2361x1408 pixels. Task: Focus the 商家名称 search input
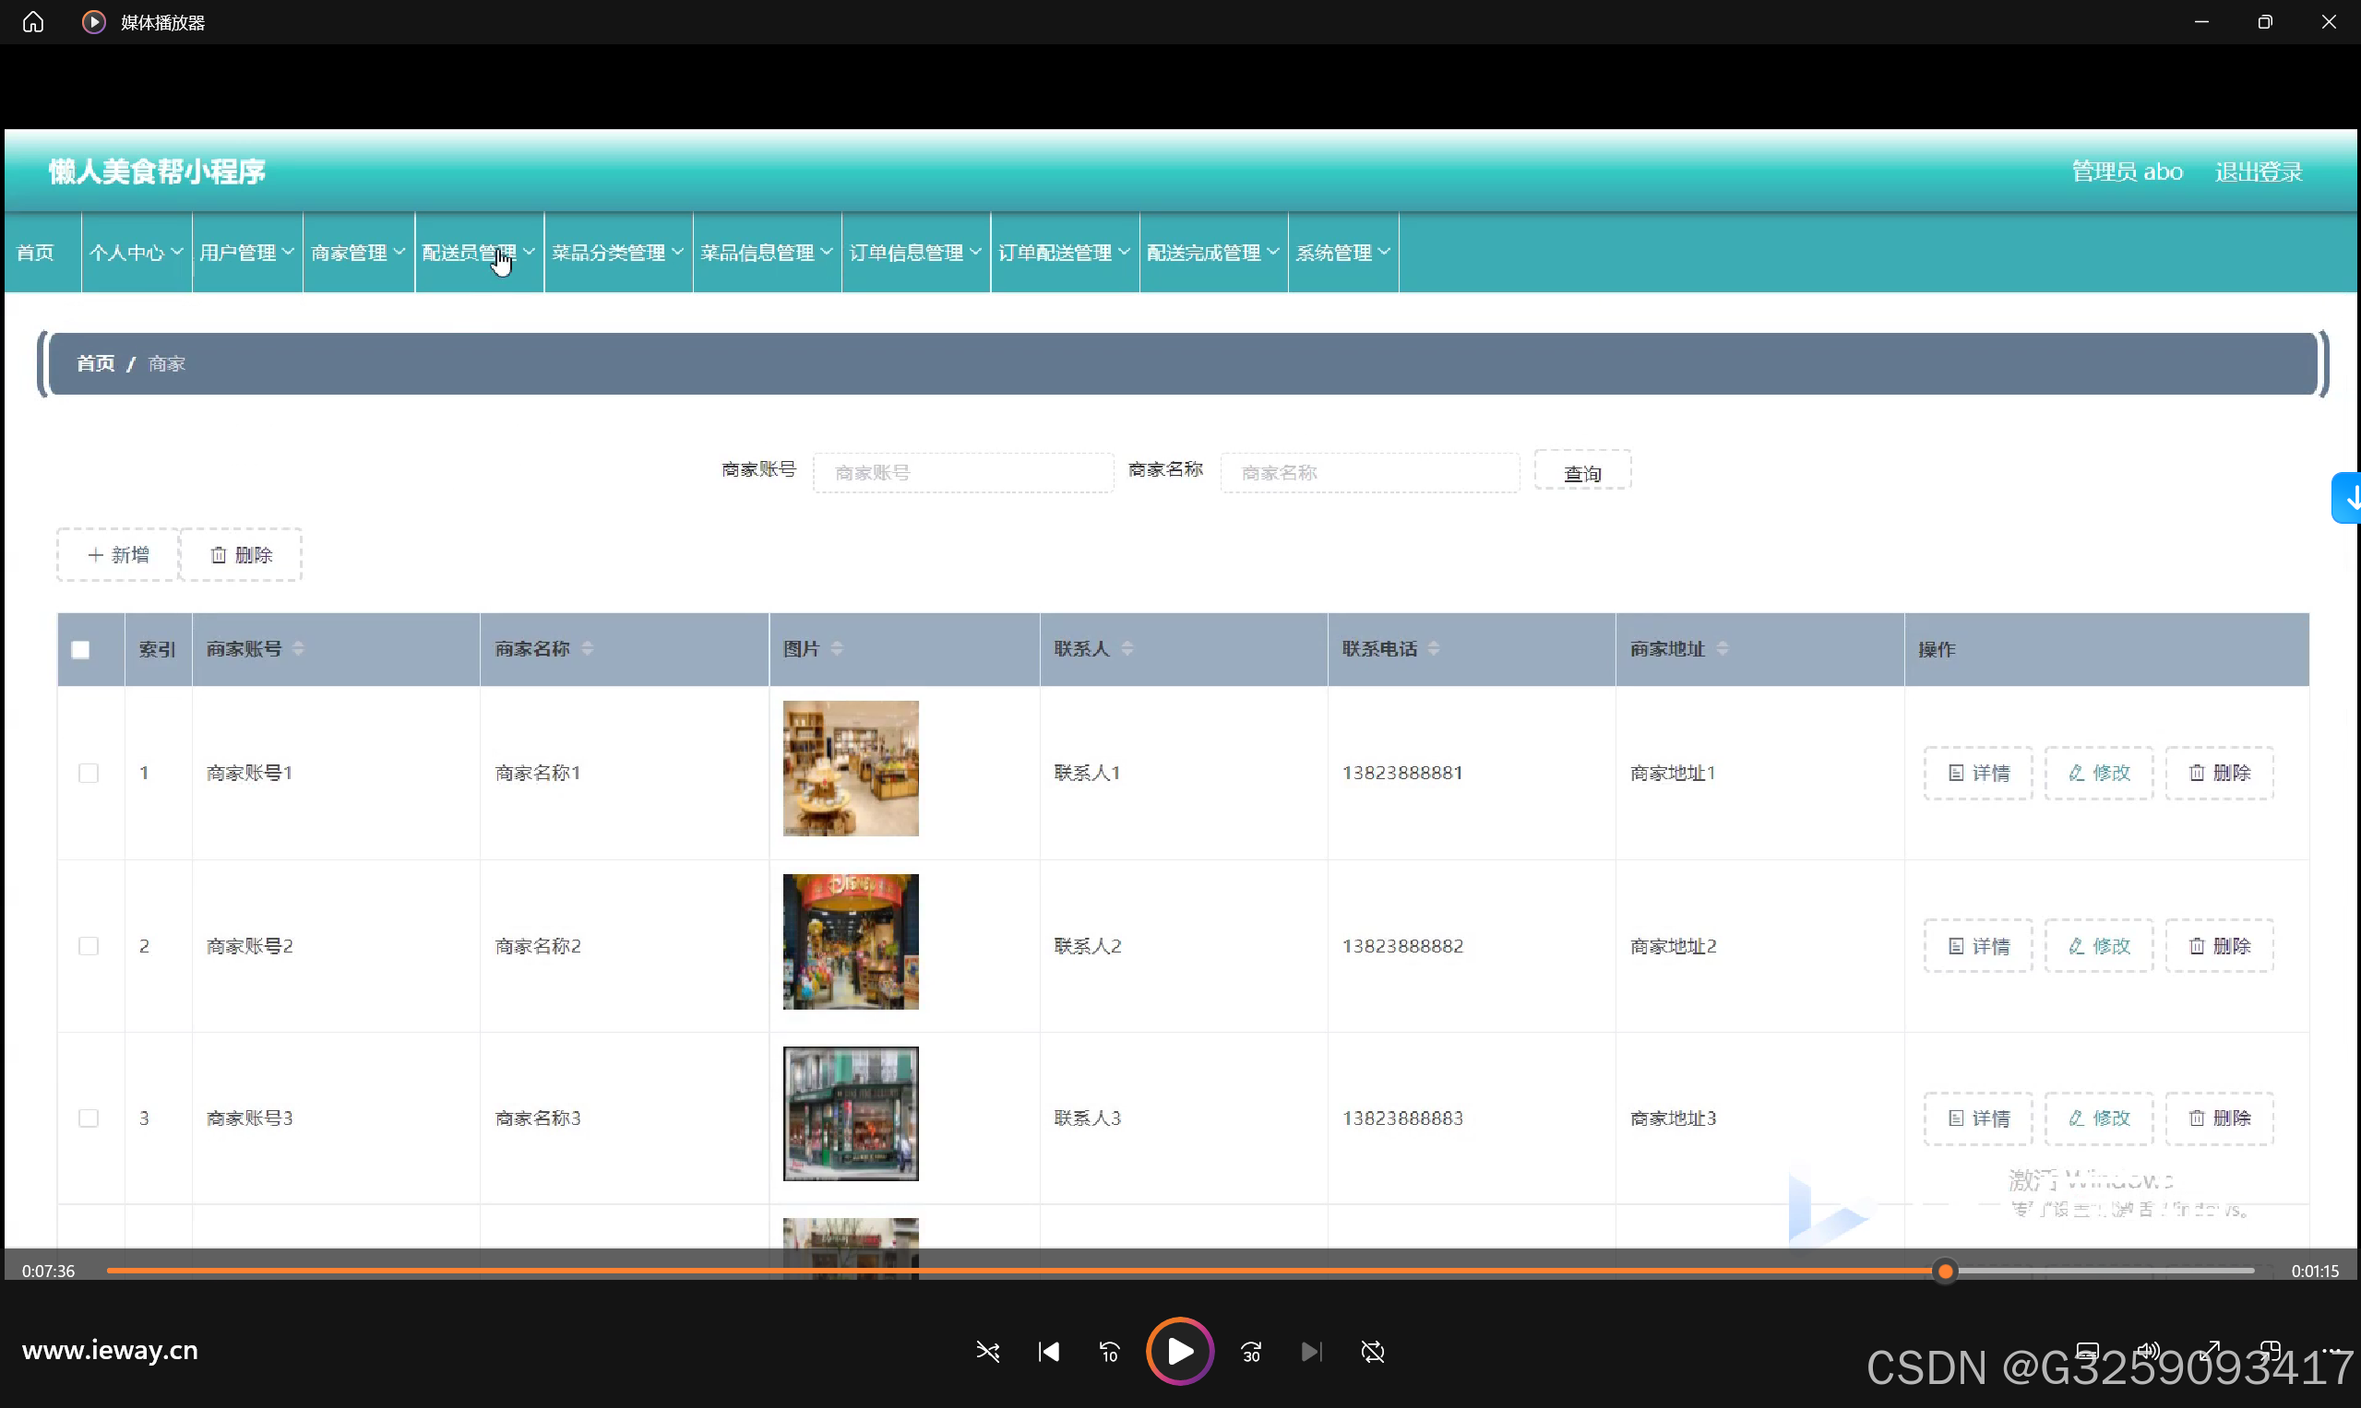[x=1370, y=472]
